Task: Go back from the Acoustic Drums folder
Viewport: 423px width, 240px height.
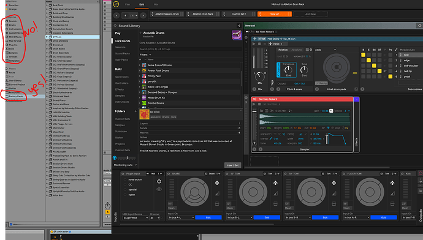Action: [140, 33]
